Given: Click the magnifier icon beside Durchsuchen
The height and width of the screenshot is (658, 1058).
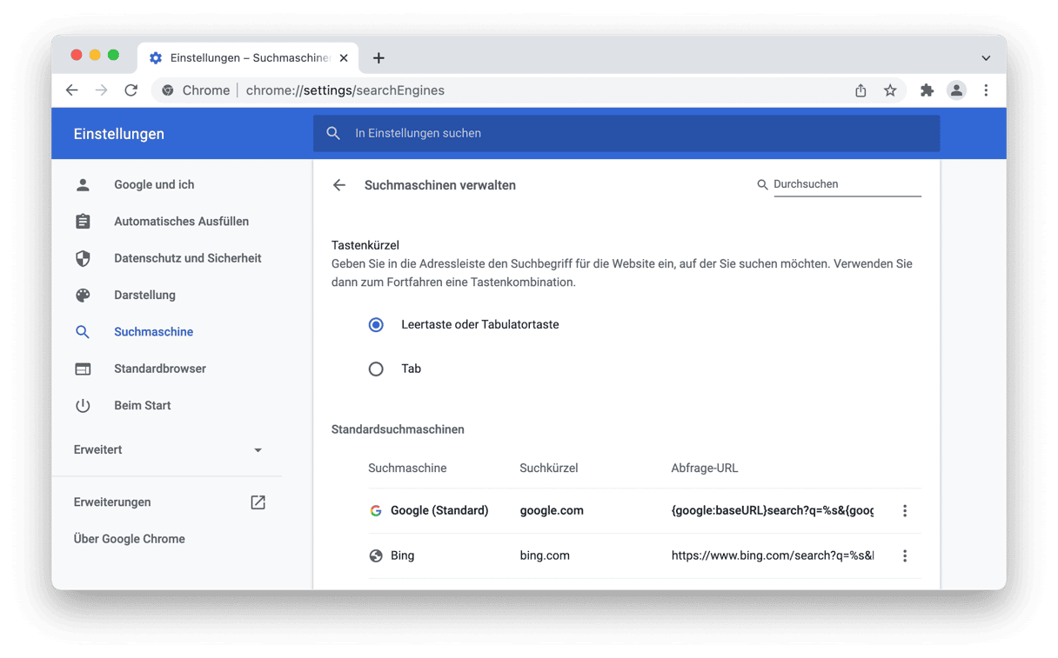Looking at the screenshot, I should point(762,185).
